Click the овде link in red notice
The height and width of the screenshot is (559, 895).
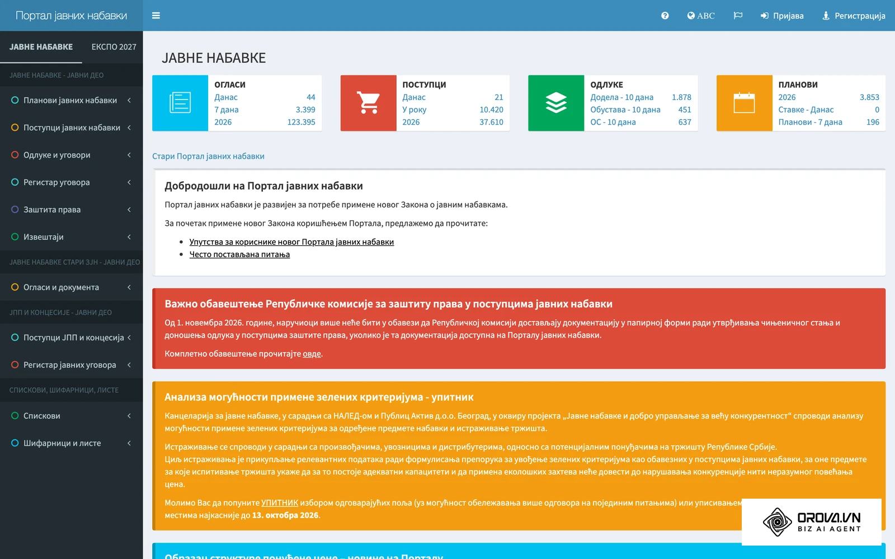click(x=312, y=354)
